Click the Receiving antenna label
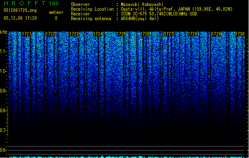Image resolution: width=249 pixels, height=158 pixels. click(x=91, y=19)
